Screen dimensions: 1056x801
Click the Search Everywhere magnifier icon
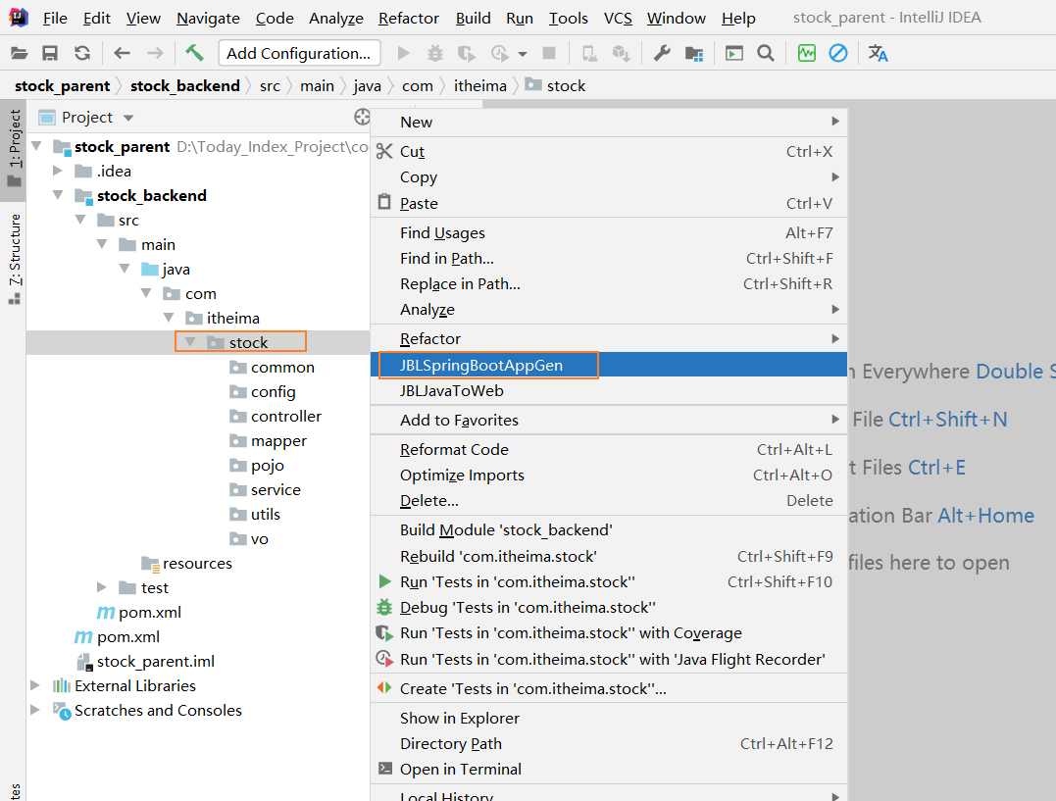(x=766, y=53)
